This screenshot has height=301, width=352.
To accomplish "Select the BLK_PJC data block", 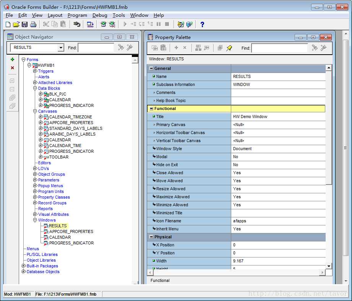I will point(58,94).
